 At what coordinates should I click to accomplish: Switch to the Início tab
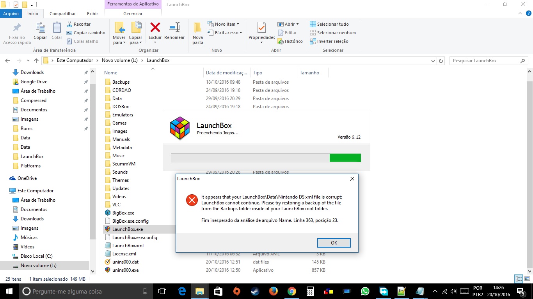tap(33, 13)
